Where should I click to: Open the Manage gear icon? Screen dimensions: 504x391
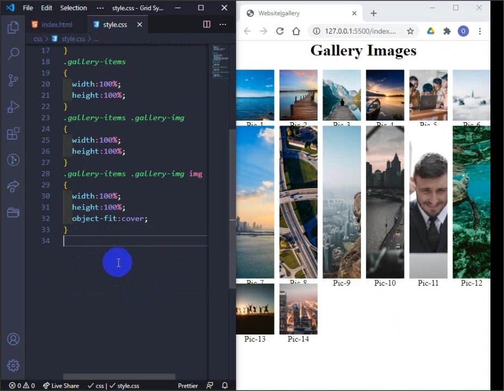click(13, 365)
